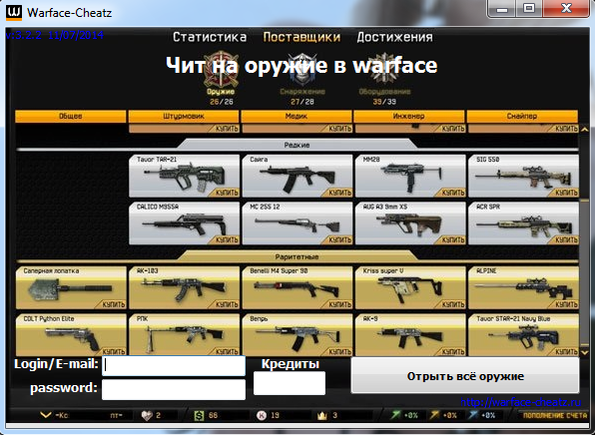Select the Kriss super V card

click(410, 287)
